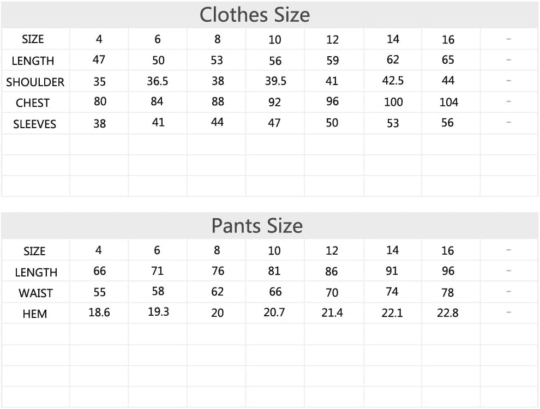Click the hem value 18.6 cell
Screen dimensions: 540x409
pyautogui.click(x=99, y=312)
